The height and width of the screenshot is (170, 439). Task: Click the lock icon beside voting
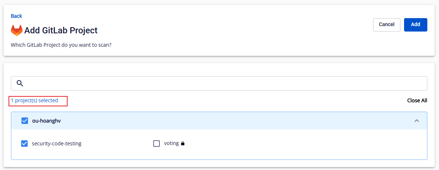click(x=183, y=144)
